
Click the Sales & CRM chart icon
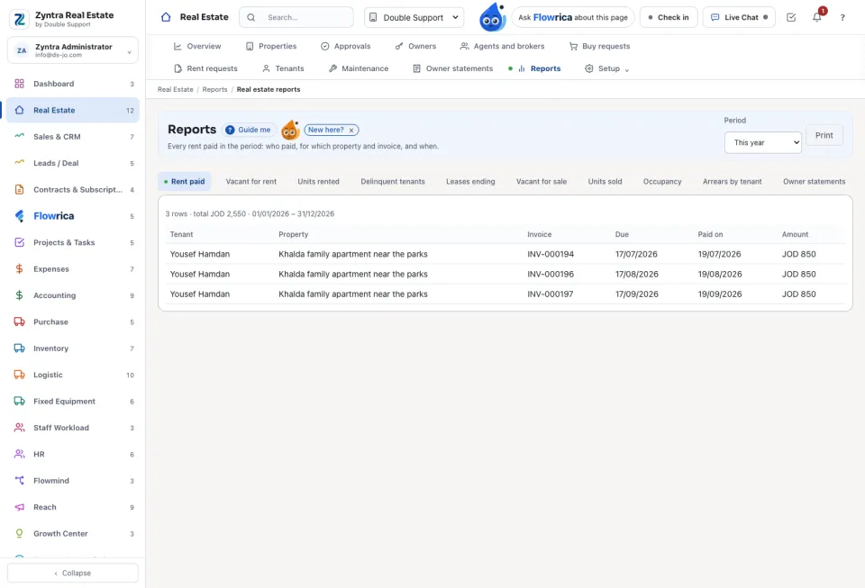coord(19,136)
